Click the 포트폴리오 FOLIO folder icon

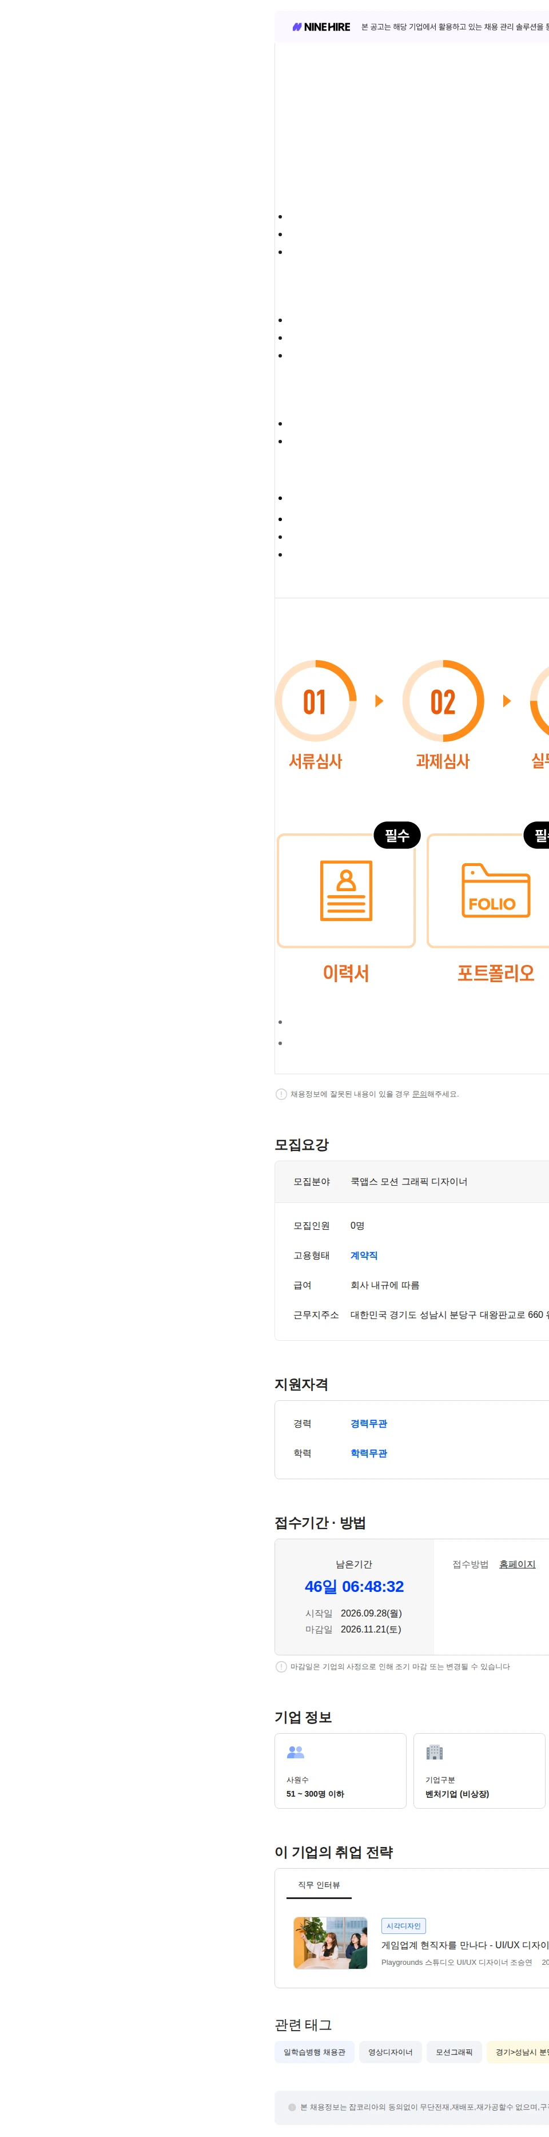tap(496, 890)
